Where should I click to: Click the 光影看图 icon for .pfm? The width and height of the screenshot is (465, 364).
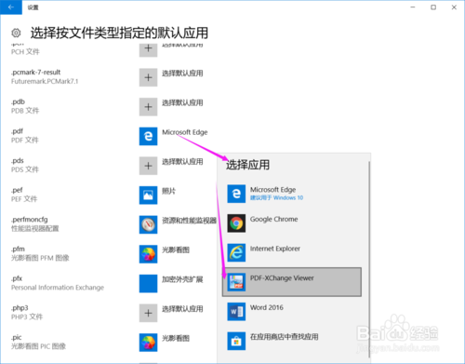[x=148, y=254]
